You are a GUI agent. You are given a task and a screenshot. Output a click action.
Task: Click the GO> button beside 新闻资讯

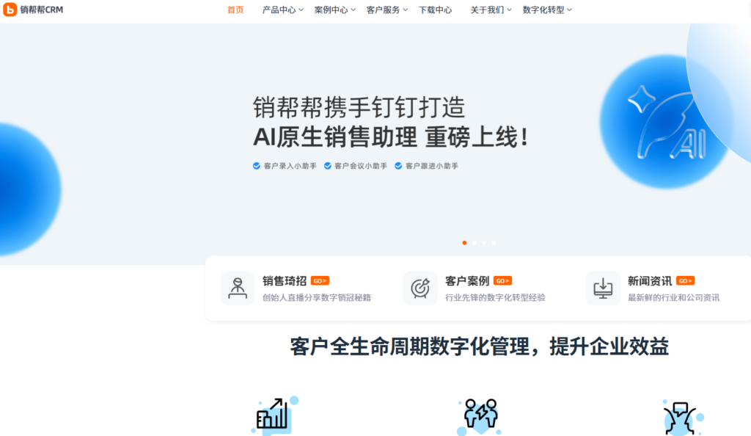(685, 280)
